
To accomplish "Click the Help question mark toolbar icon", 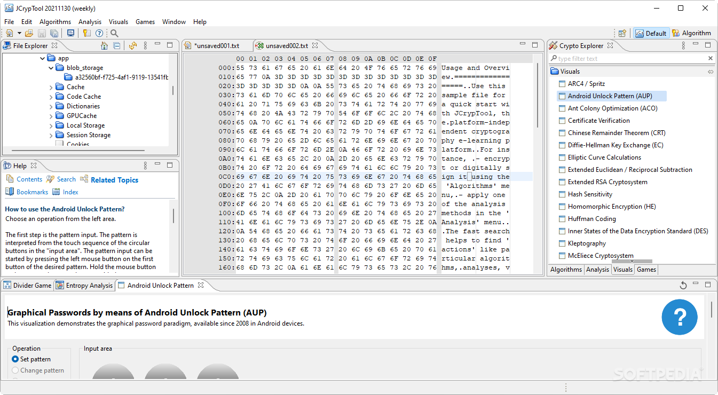I will tap(99, 33).
